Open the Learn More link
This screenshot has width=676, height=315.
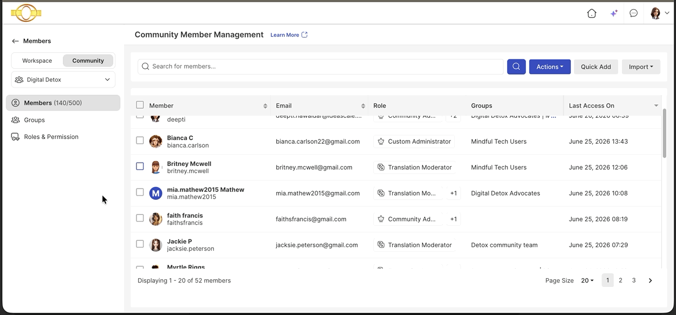tap(285, 35)
